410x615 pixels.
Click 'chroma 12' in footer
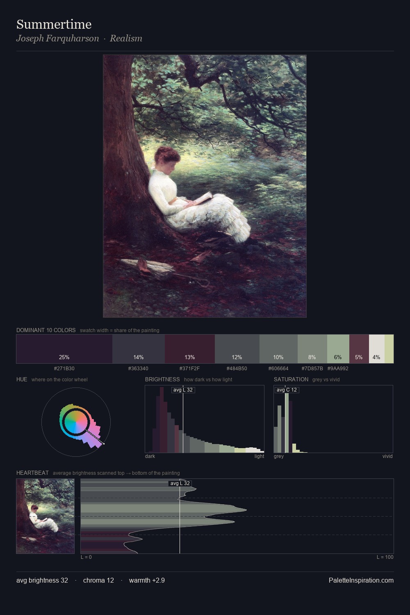pyautogui.click(x=98, y=580)
